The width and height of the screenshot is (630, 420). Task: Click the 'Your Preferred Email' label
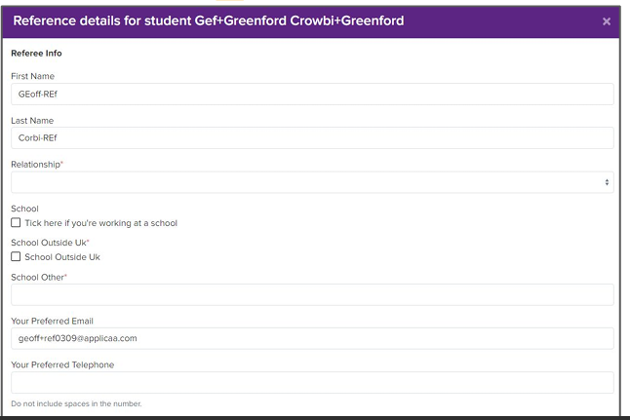coord(52,321)
